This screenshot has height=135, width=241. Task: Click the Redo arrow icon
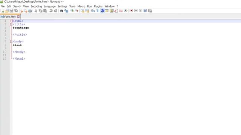pos(56,11)
